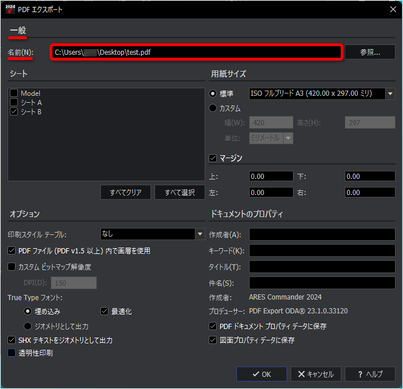This screenshot has width=403, height=389.
Task: Uncheck the シート B checkbox
Action: point(14,111)
